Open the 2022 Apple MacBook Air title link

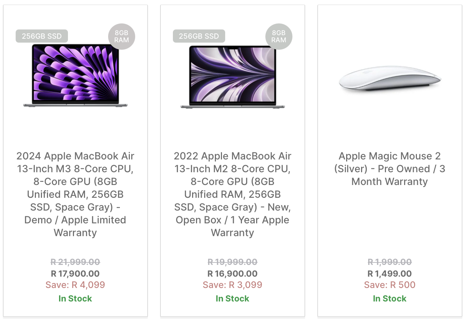[x=232, y=194]
